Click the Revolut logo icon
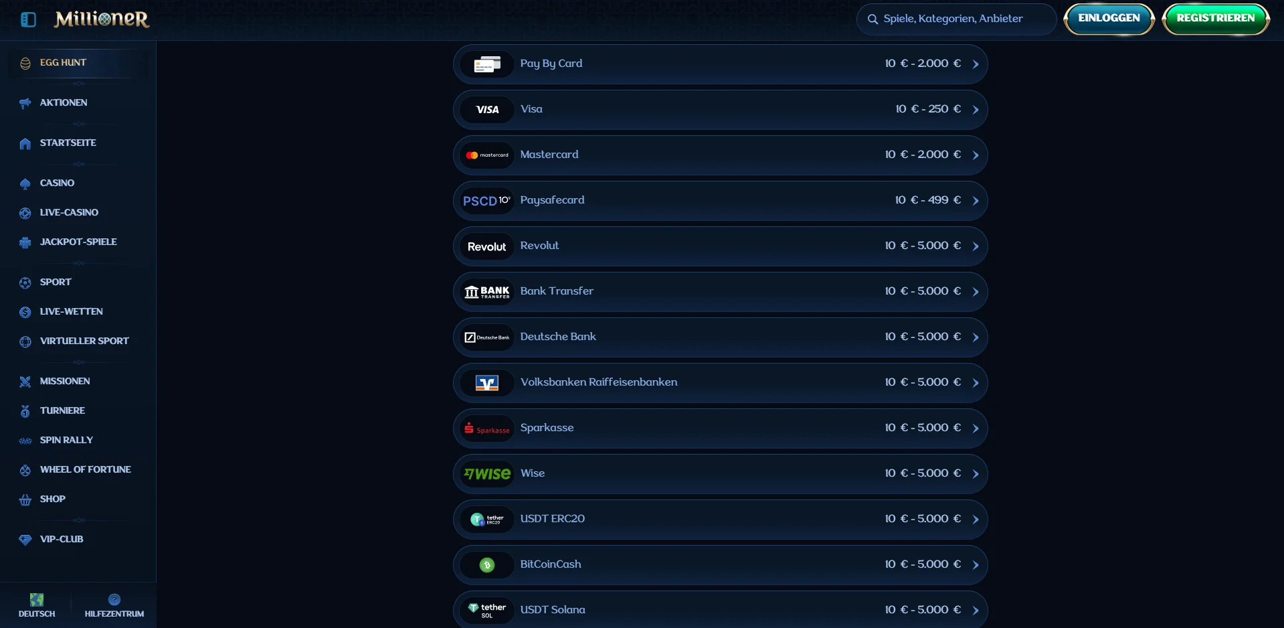 487,246
